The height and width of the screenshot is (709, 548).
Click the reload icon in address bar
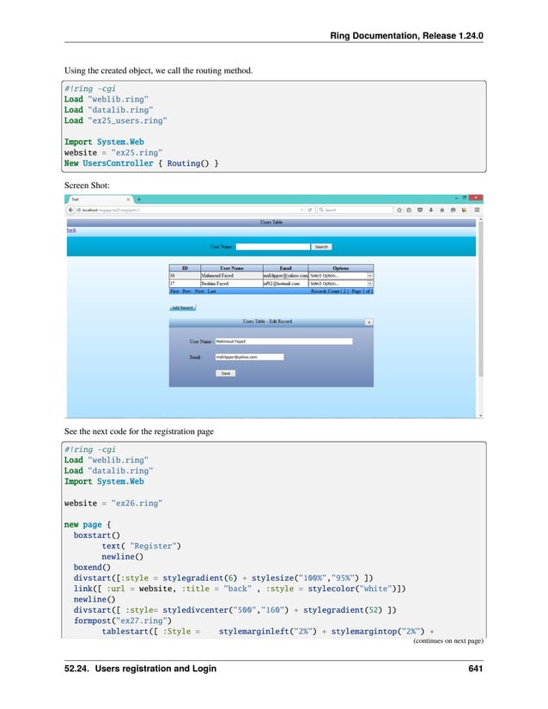click(x=310, y=210)
